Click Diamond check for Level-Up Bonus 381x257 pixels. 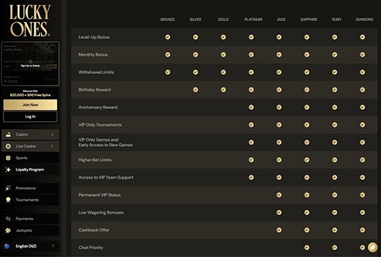coord(362,37)
